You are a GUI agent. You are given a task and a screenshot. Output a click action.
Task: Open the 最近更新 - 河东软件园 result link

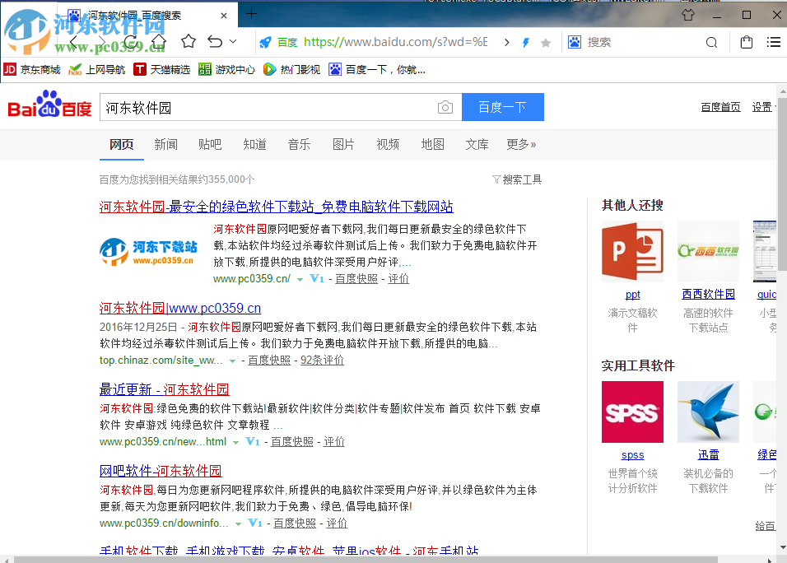[x=164, y=389]
